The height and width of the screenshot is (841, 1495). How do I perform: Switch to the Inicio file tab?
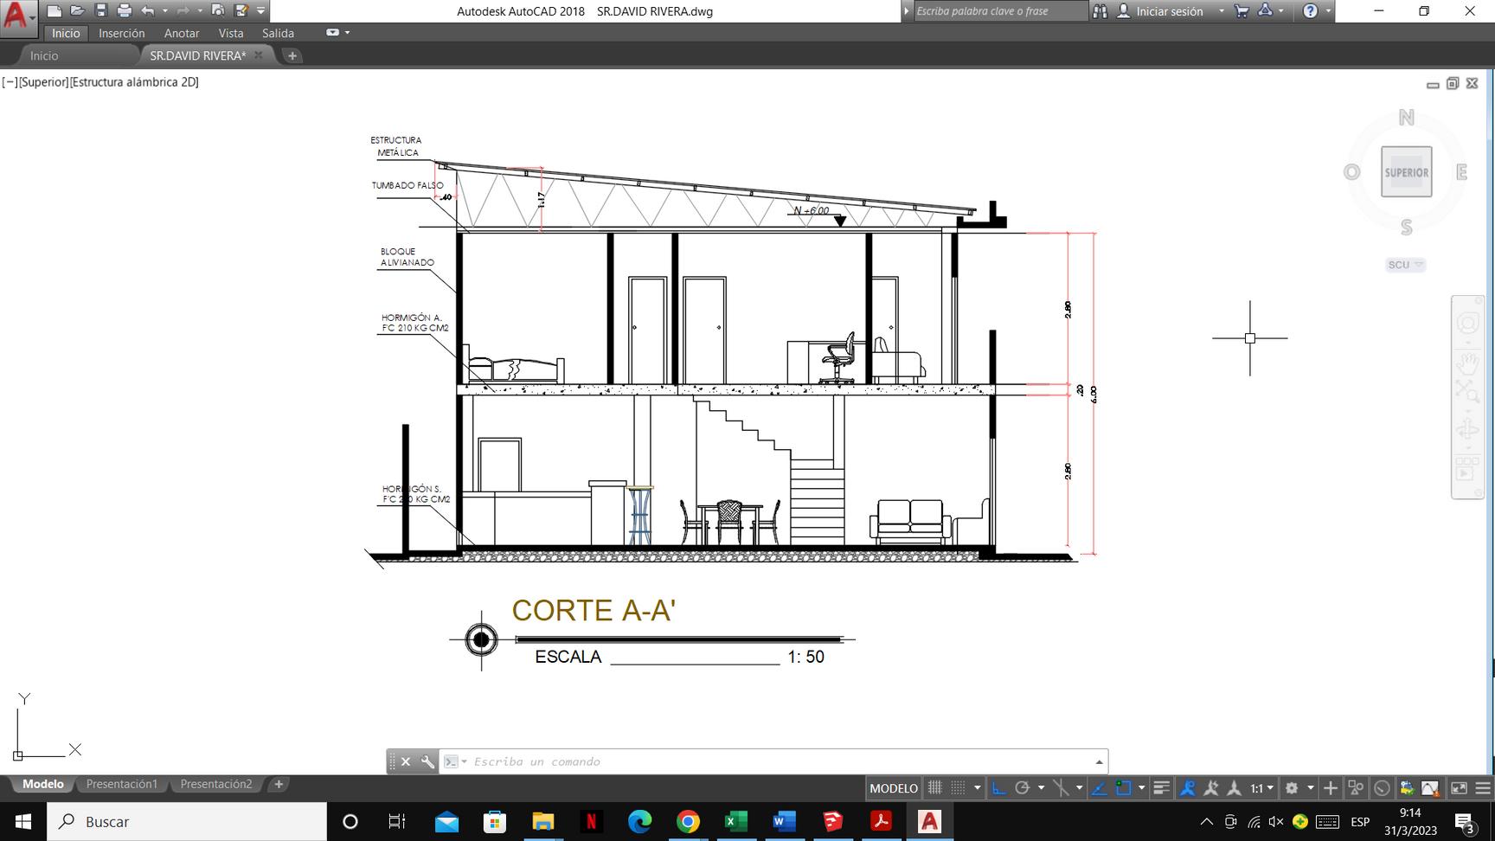[x=44, y=55]
